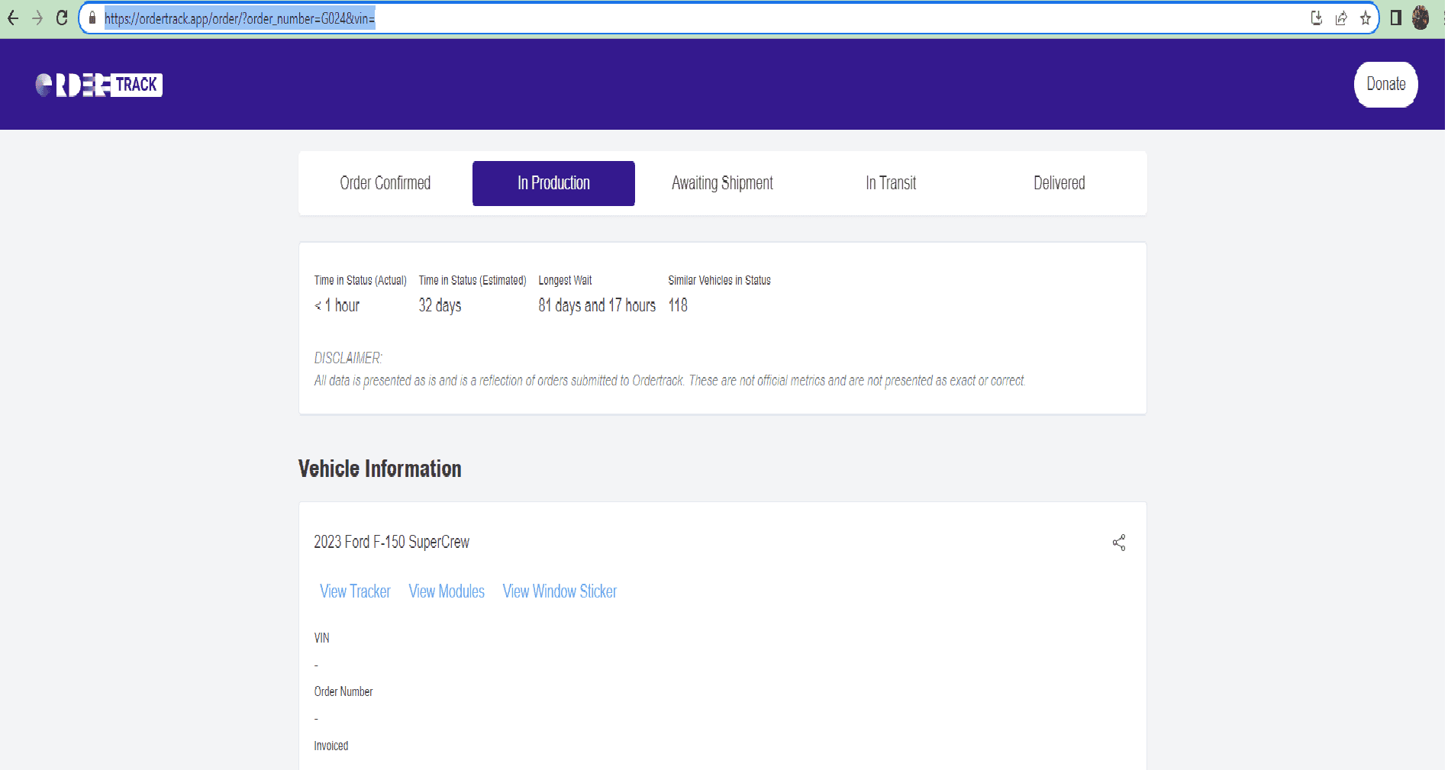Open the browser side panel icon
The width and height of the screenshot is (1448, 770).
(1395, 18)
